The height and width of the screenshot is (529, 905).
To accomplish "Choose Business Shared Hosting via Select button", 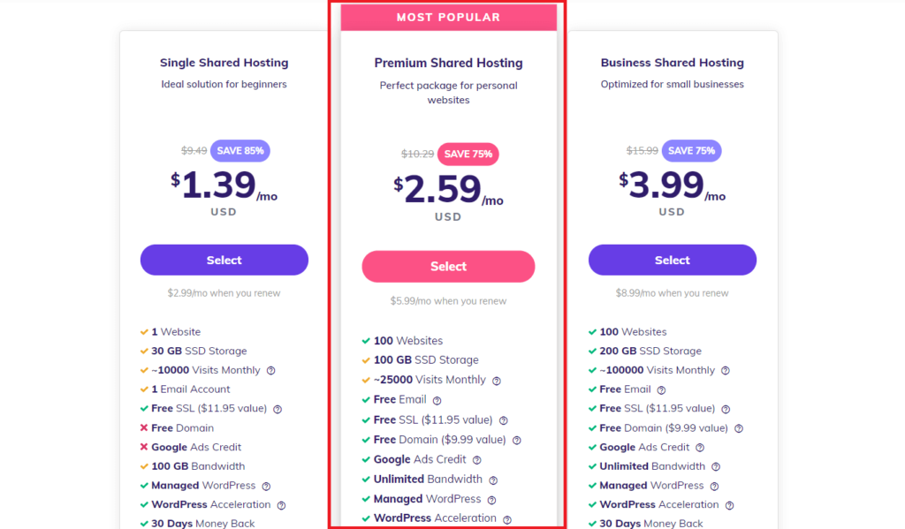I will tap(673, 260).
